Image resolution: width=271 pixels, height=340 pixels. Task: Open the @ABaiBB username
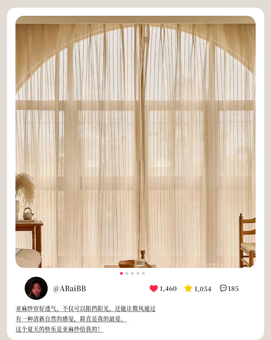click(x=69, y=288)
